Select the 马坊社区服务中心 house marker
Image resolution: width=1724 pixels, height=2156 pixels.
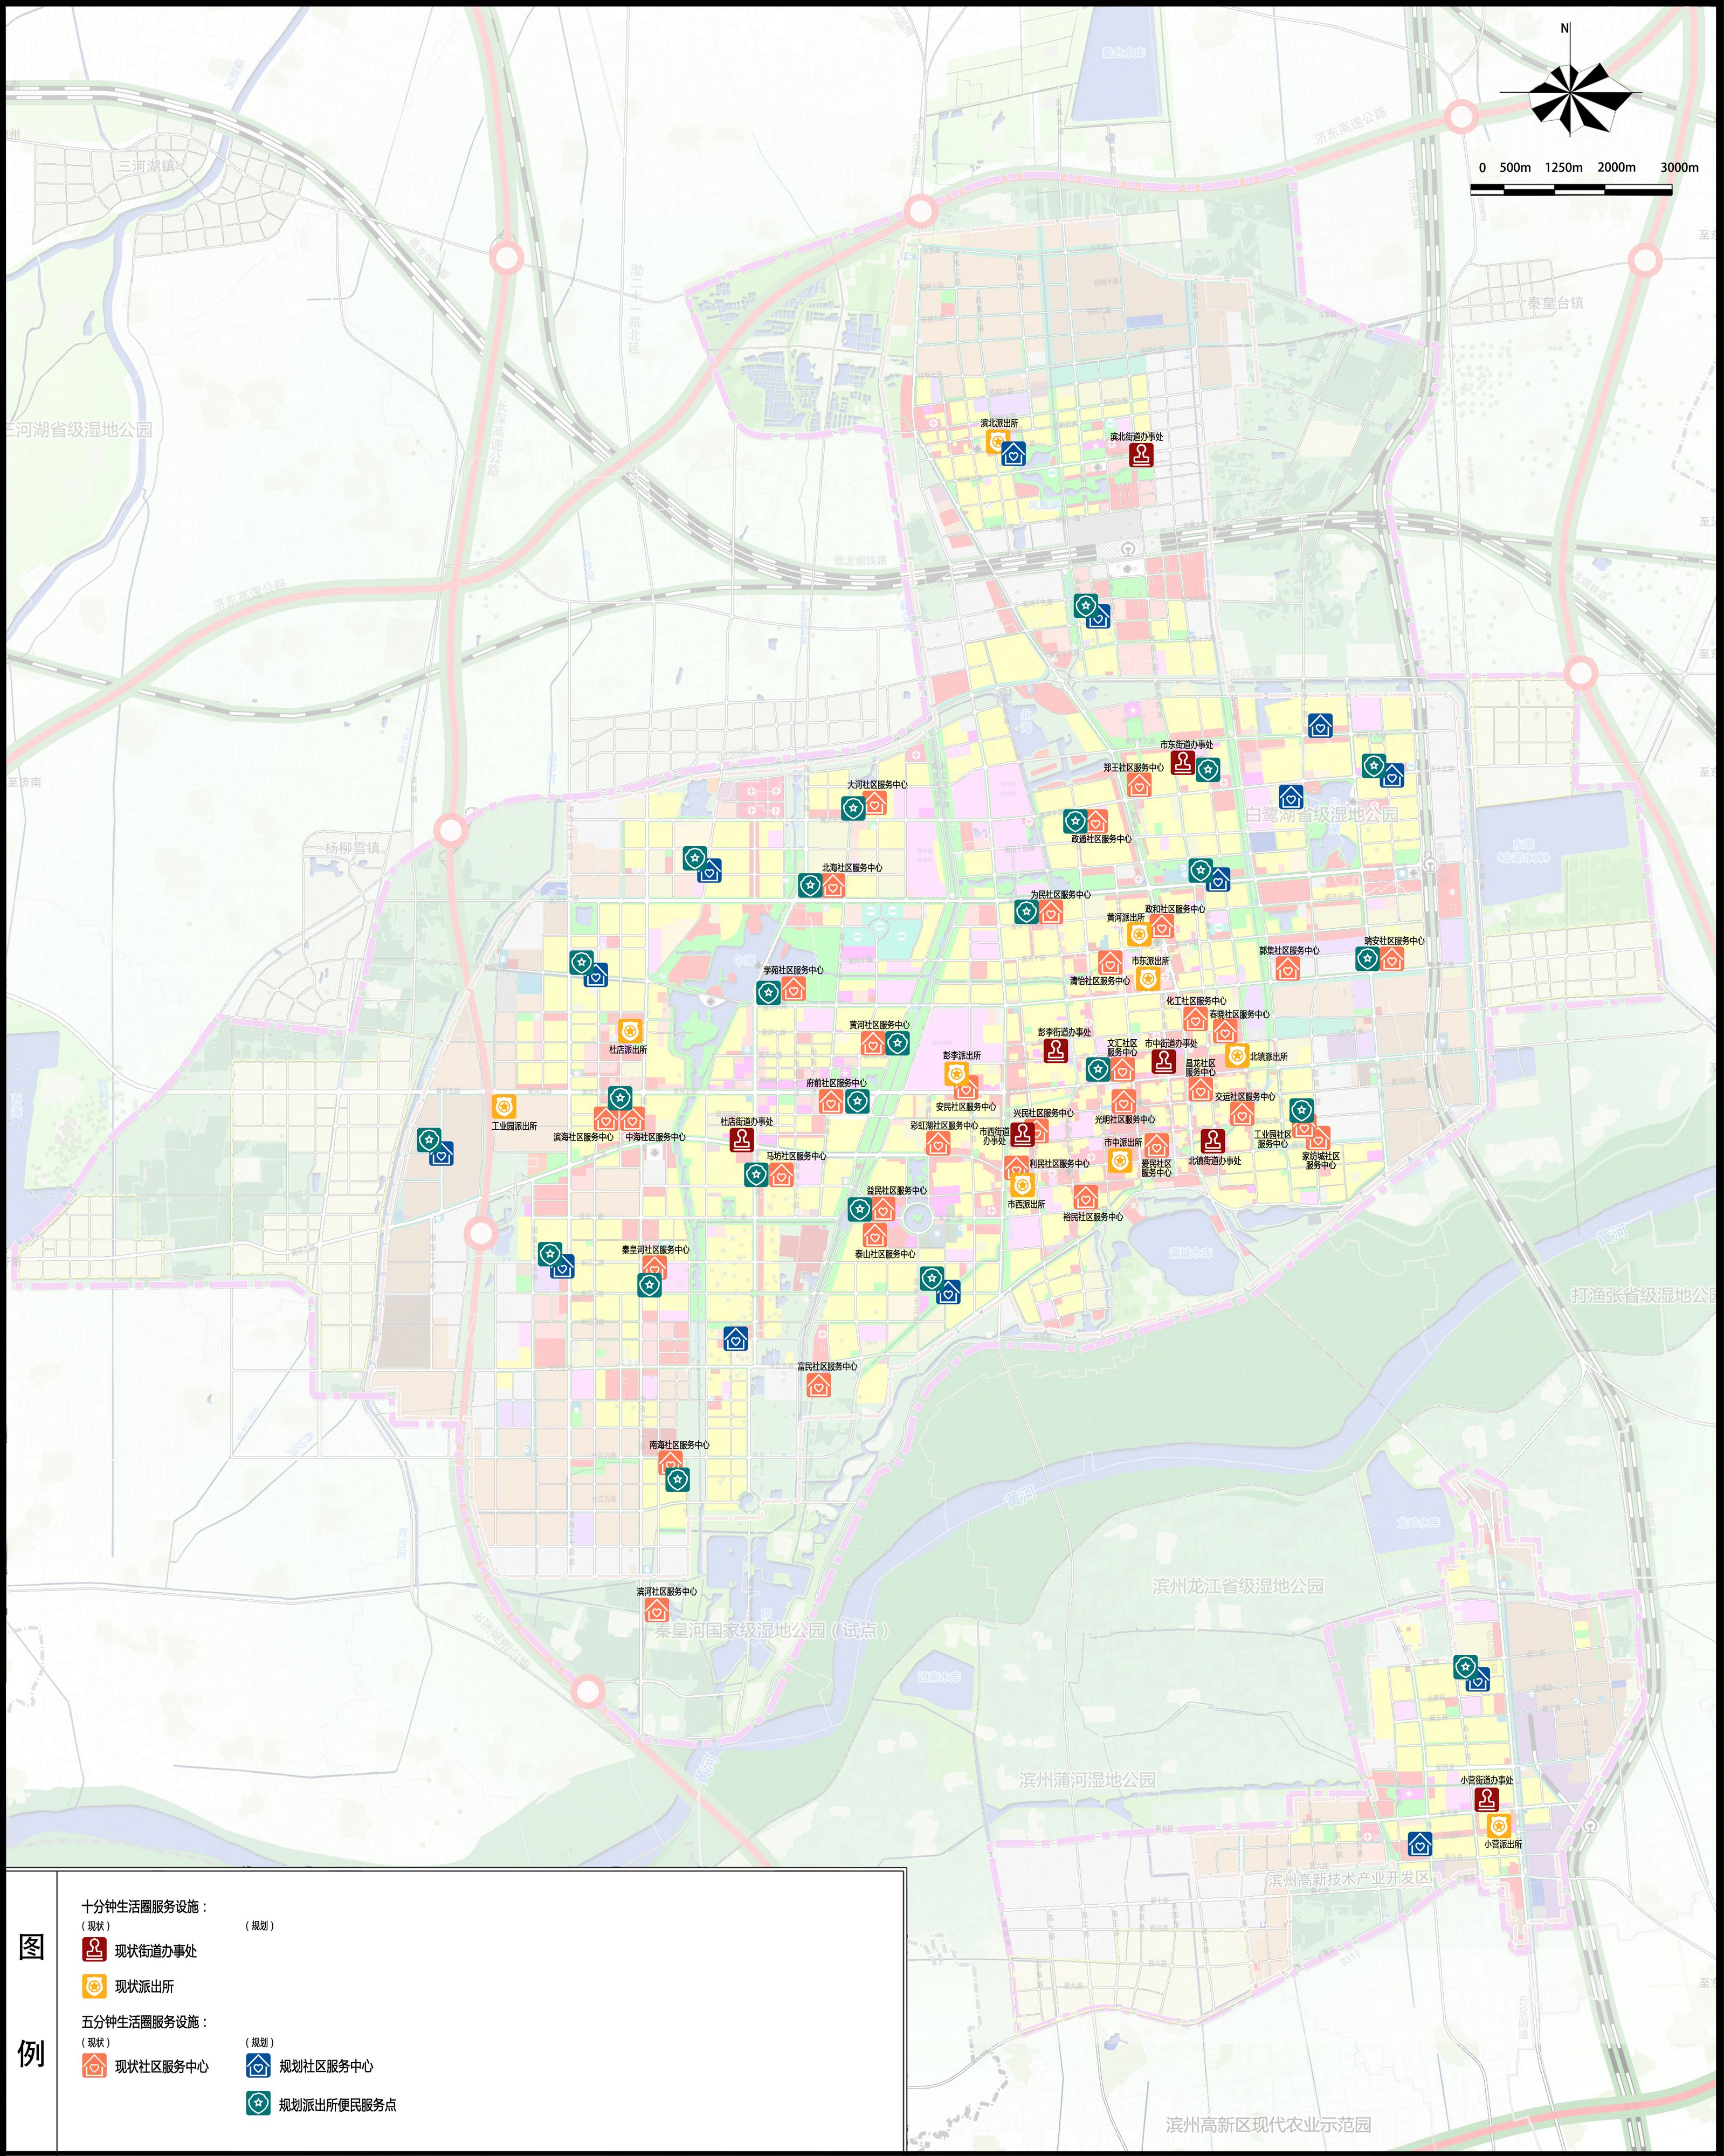(x=781, y=1174)
